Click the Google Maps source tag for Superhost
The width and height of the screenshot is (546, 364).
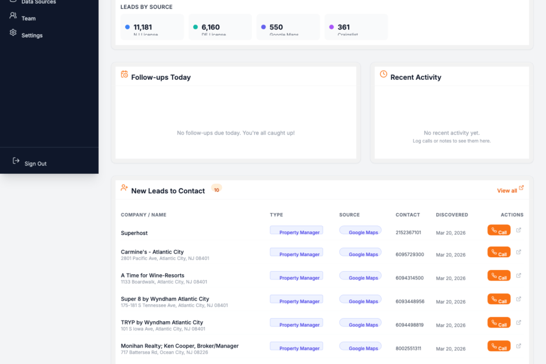360,231
